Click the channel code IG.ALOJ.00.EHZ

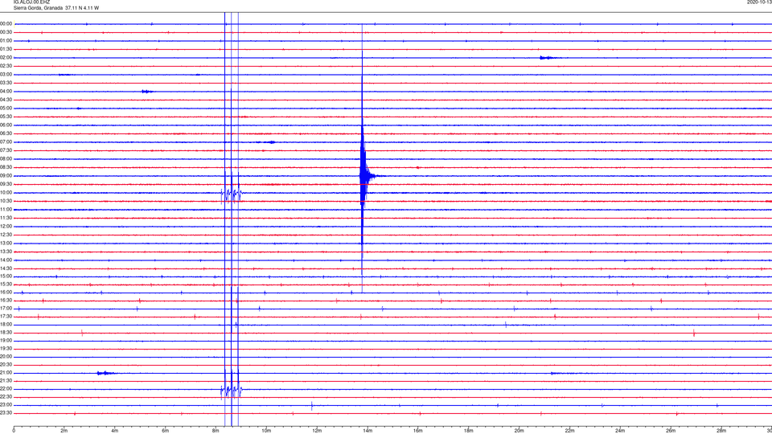[x=31, y=2]
